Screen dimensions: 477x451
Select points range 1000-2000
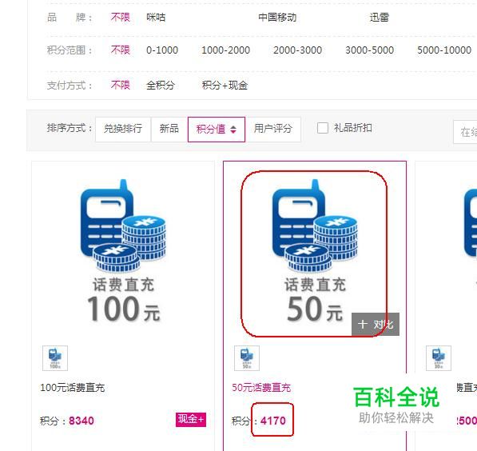226,50
